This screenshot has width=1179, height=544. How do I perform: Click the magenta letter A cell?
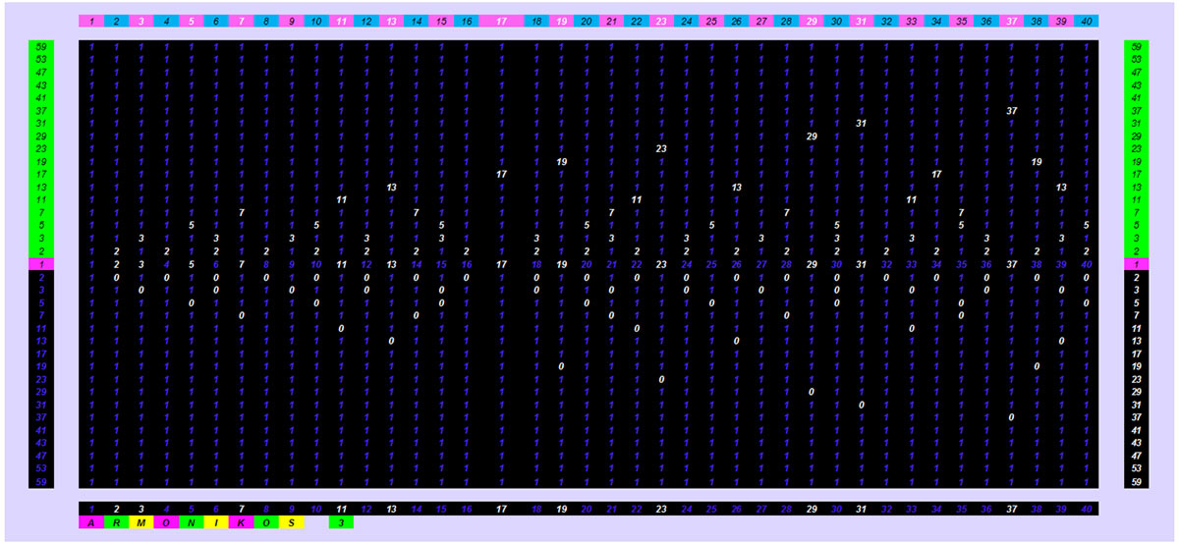tap(90, 522)
